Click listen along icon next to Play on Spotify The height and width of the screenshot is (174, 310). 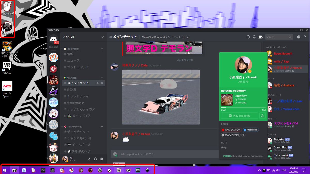[x=262, y=116]
